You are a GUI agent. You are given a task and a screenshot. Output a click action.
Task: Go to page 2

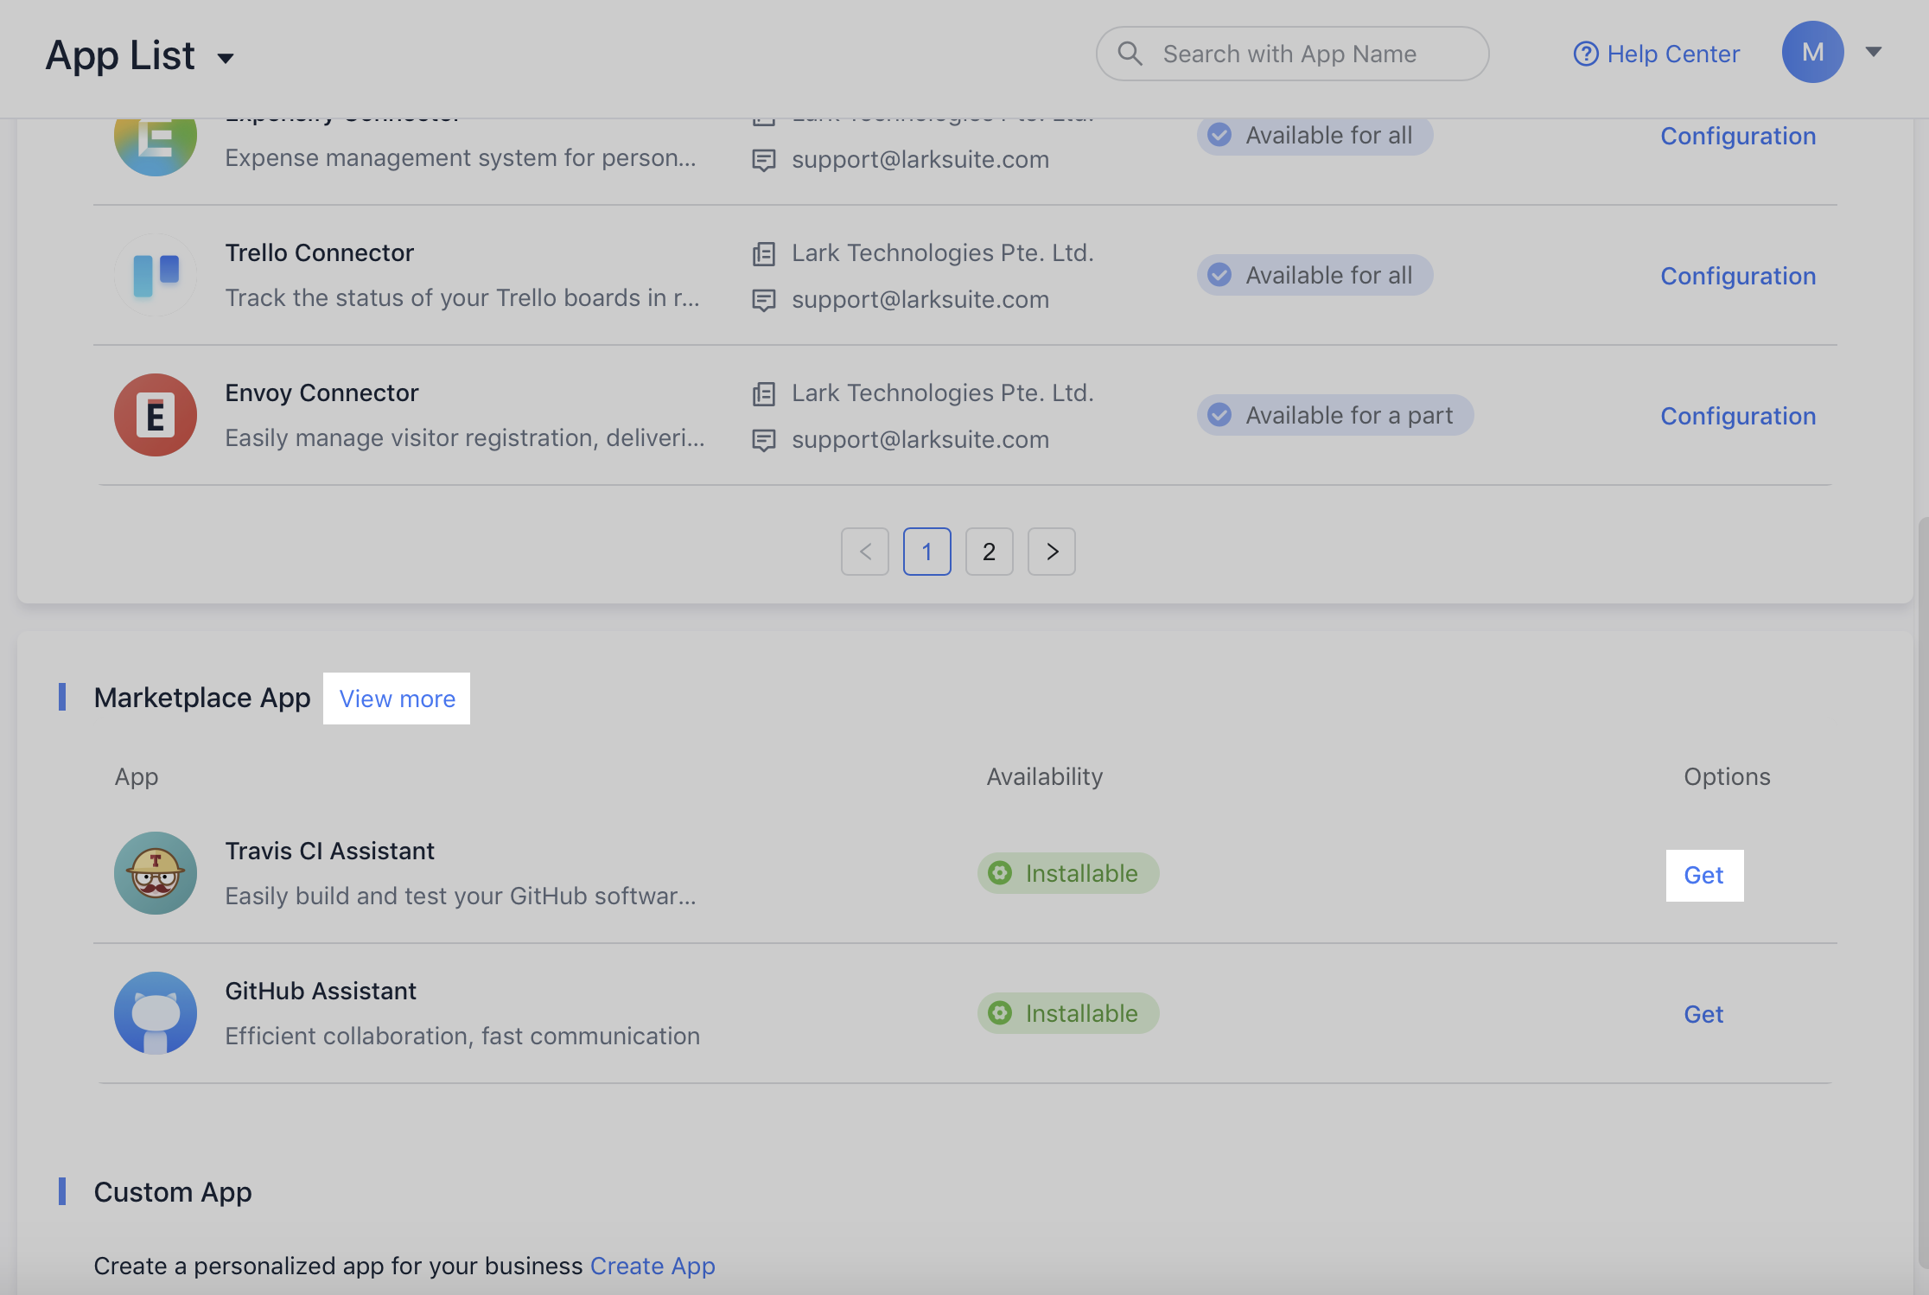click(989, 552)
